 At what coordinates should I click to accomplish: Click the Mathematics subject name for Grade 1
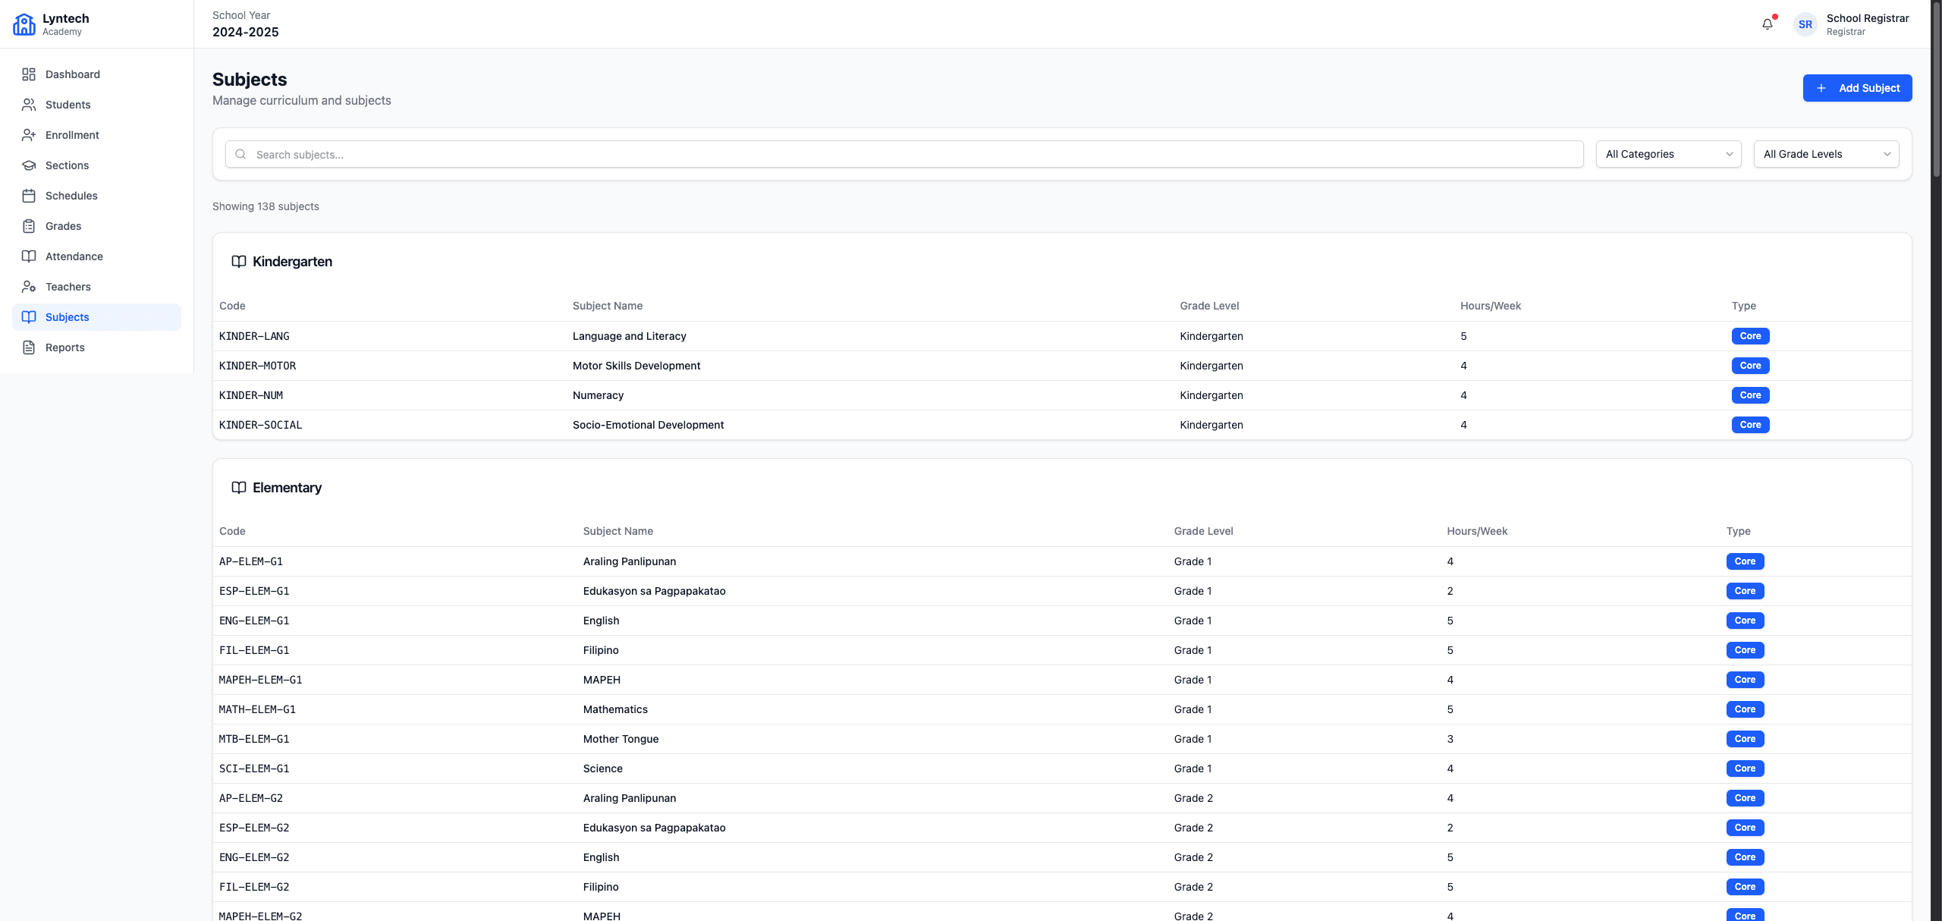(x=615, y=709)
